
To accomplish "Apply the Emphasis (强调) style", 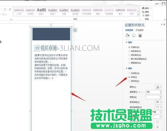I will pyautogui.click(x=98, y=12).
